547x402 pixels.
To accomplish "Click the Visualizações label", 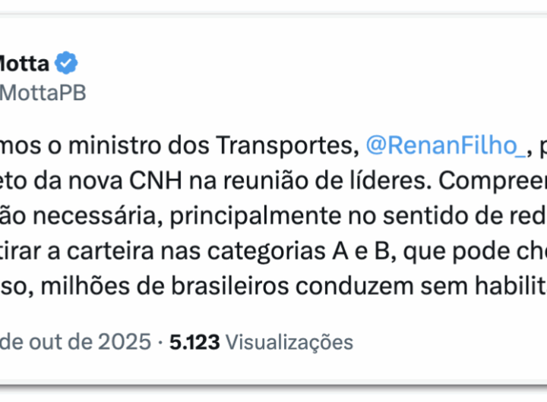I will 289,342.
